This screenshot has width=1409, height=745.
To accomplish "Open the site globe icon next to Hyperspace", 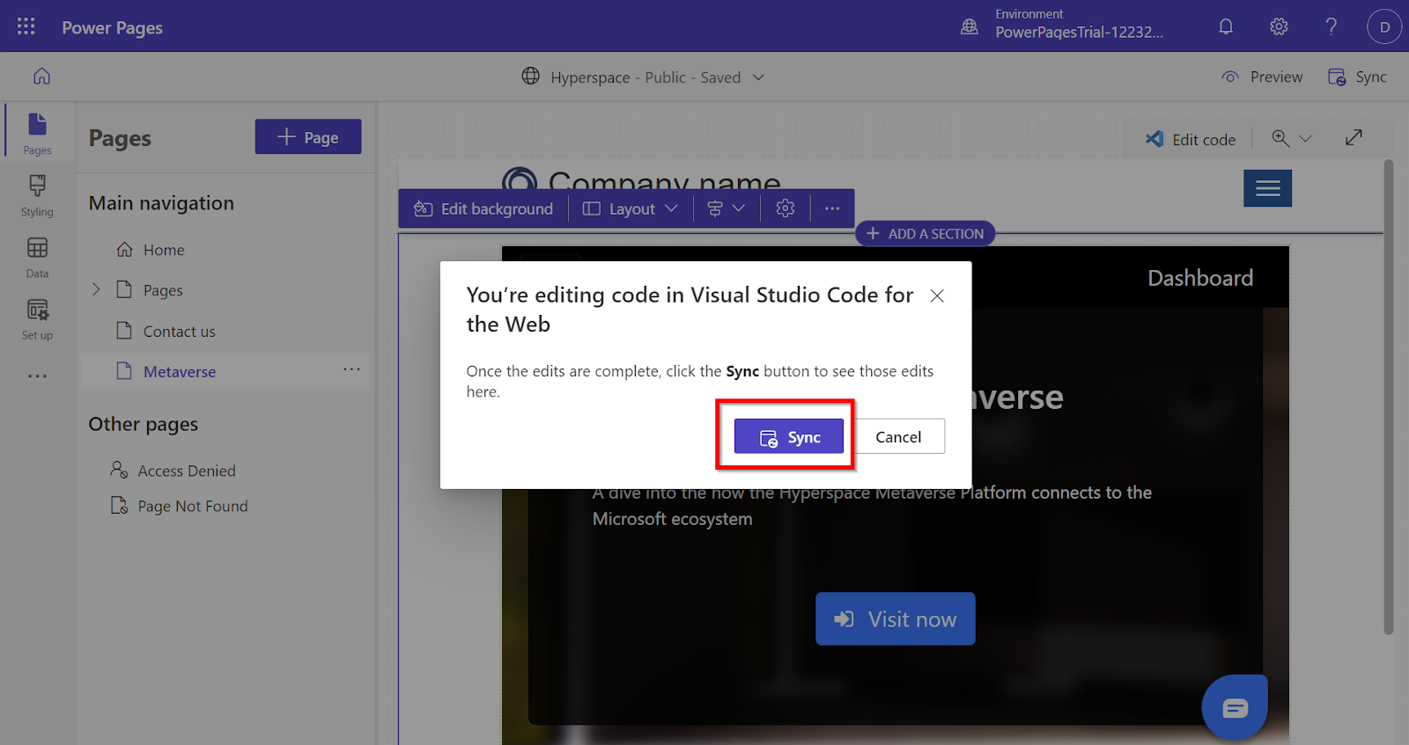I will coord(530,77).
